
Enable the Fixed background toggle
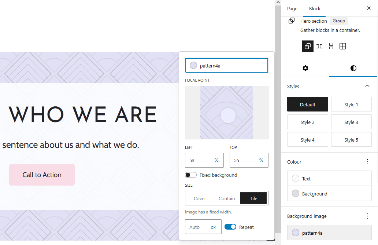(190, 175)
